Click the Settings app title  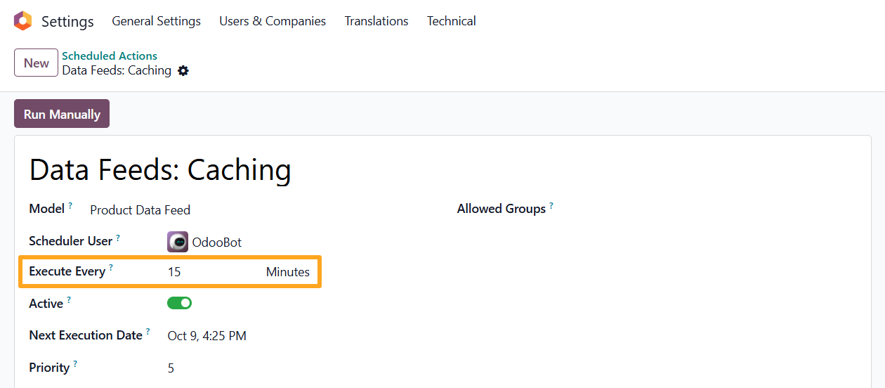click(67, 22)
